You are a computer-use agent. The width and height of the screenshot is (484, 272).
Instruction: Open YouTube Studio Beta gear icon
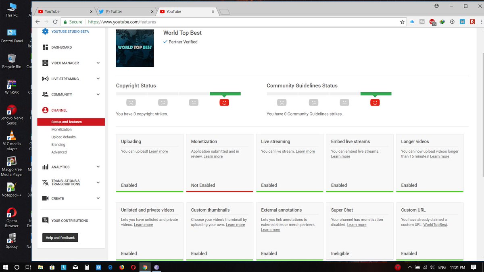(x=45, y=31)
